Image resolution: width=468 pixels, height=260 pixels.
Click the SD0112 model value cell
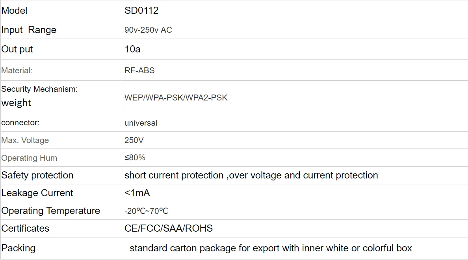click(x=141, y=11)
